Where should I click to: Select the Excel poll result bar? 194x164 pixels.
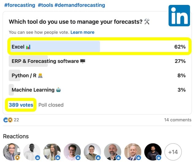(99, 47)
